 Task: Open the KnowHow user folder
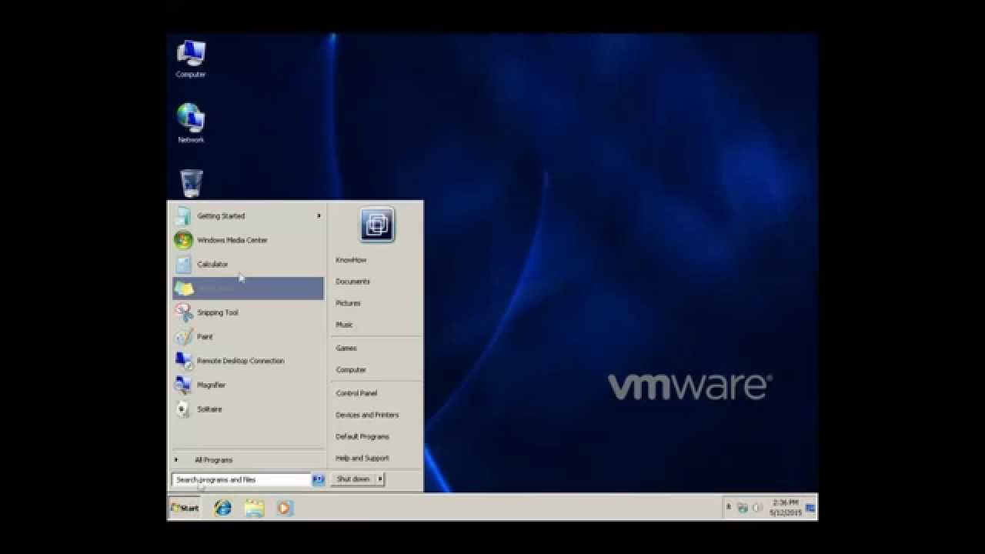click(x=351, y=260)
